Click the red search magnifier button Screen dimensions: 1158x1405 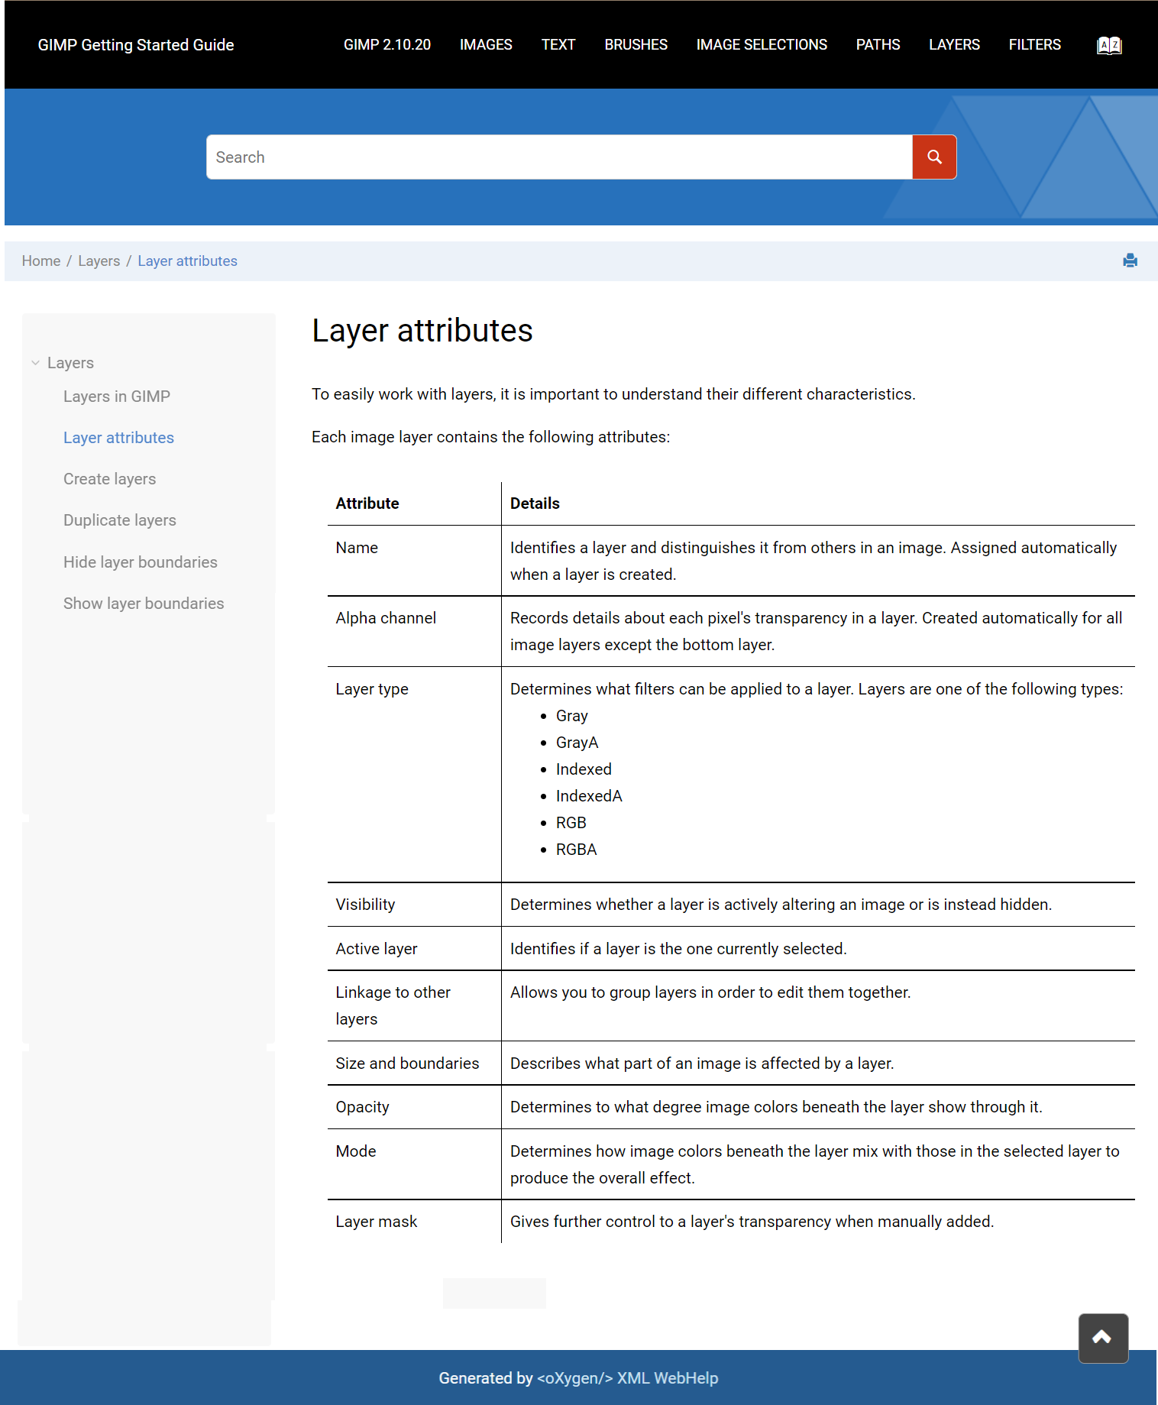(x=934, y=157)
